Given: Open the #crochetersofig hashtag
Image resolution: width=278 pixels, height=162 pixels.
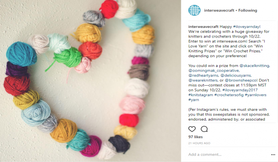Looking at the screenshot, I should point(229,95).
